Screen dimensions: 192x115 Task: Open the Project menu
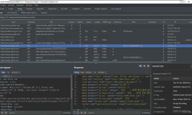[3, 5]
